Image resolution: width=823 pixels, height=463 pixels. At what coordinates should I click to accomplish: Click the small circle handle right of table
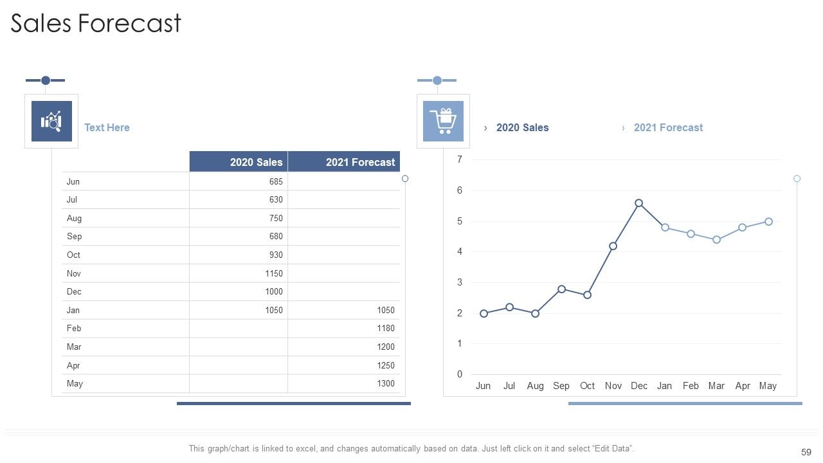tap(405, 178)
